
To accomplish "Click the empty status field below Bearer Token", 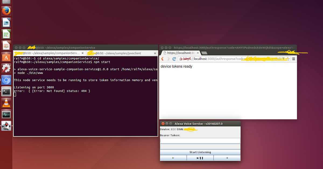I will point(200,146).
